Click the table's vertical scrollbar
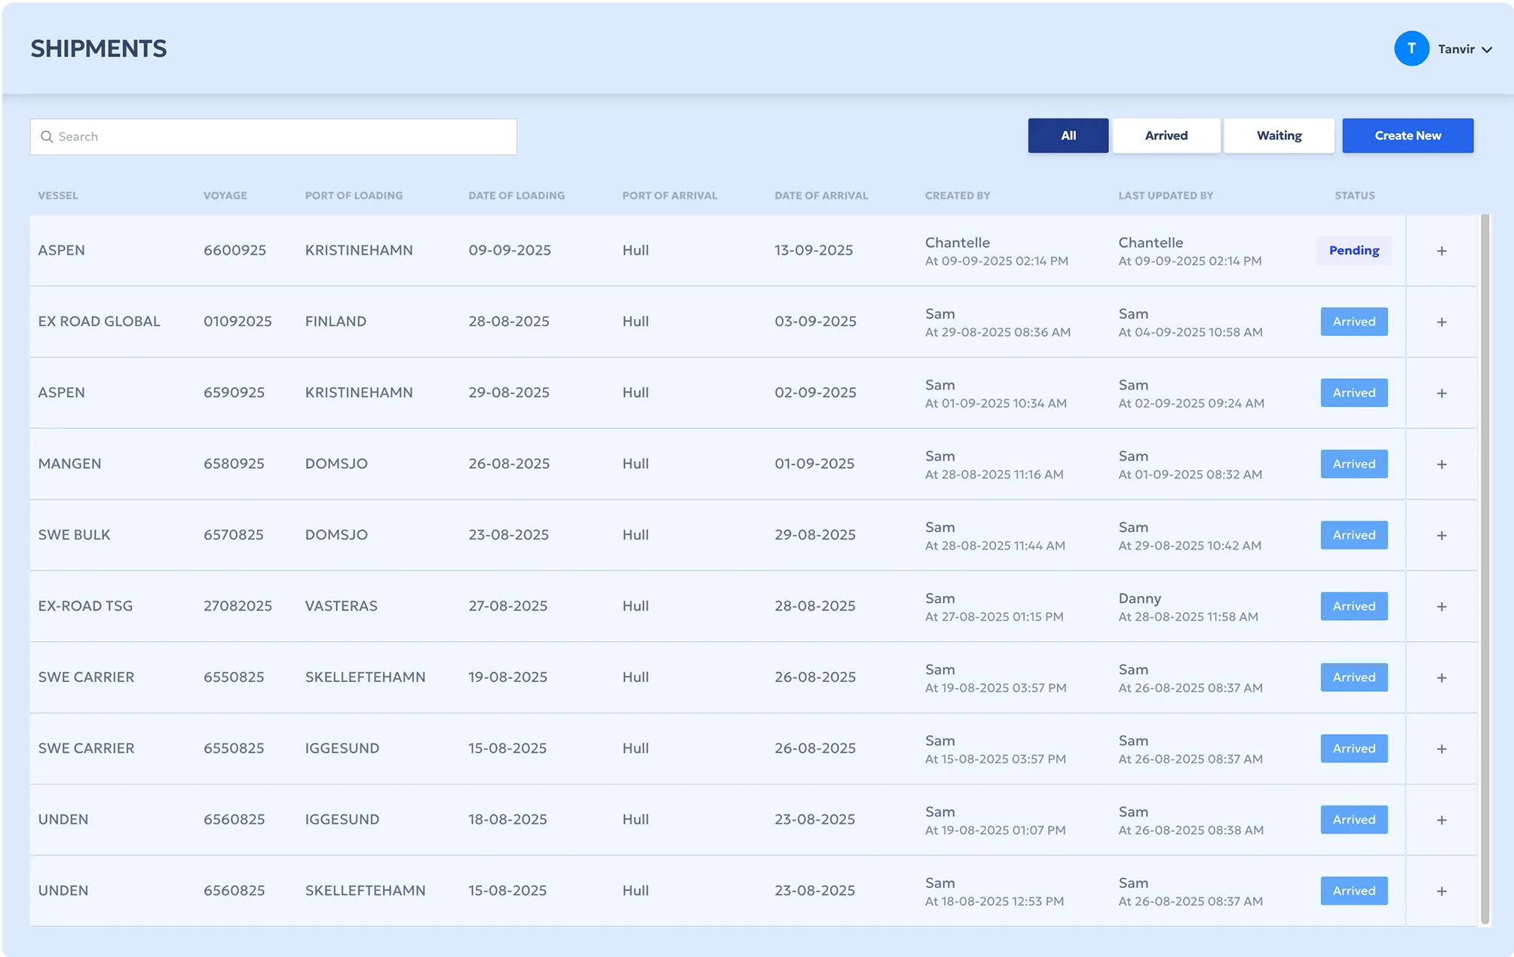This screenshot has height=957, width=1514. 1485,570
